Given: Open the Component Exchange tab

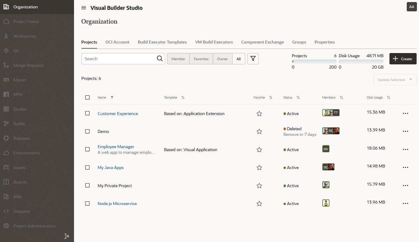Looking at the screenshot, I should (x=262, y=42).
